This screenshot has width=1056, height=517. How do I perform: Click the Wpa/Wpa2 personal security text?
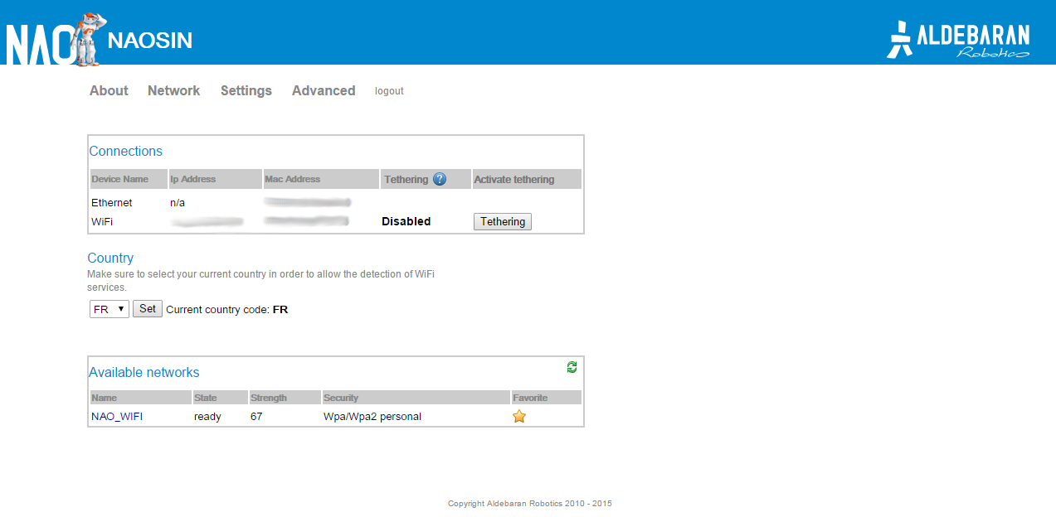pyautogui.click(x=372, y=417)
